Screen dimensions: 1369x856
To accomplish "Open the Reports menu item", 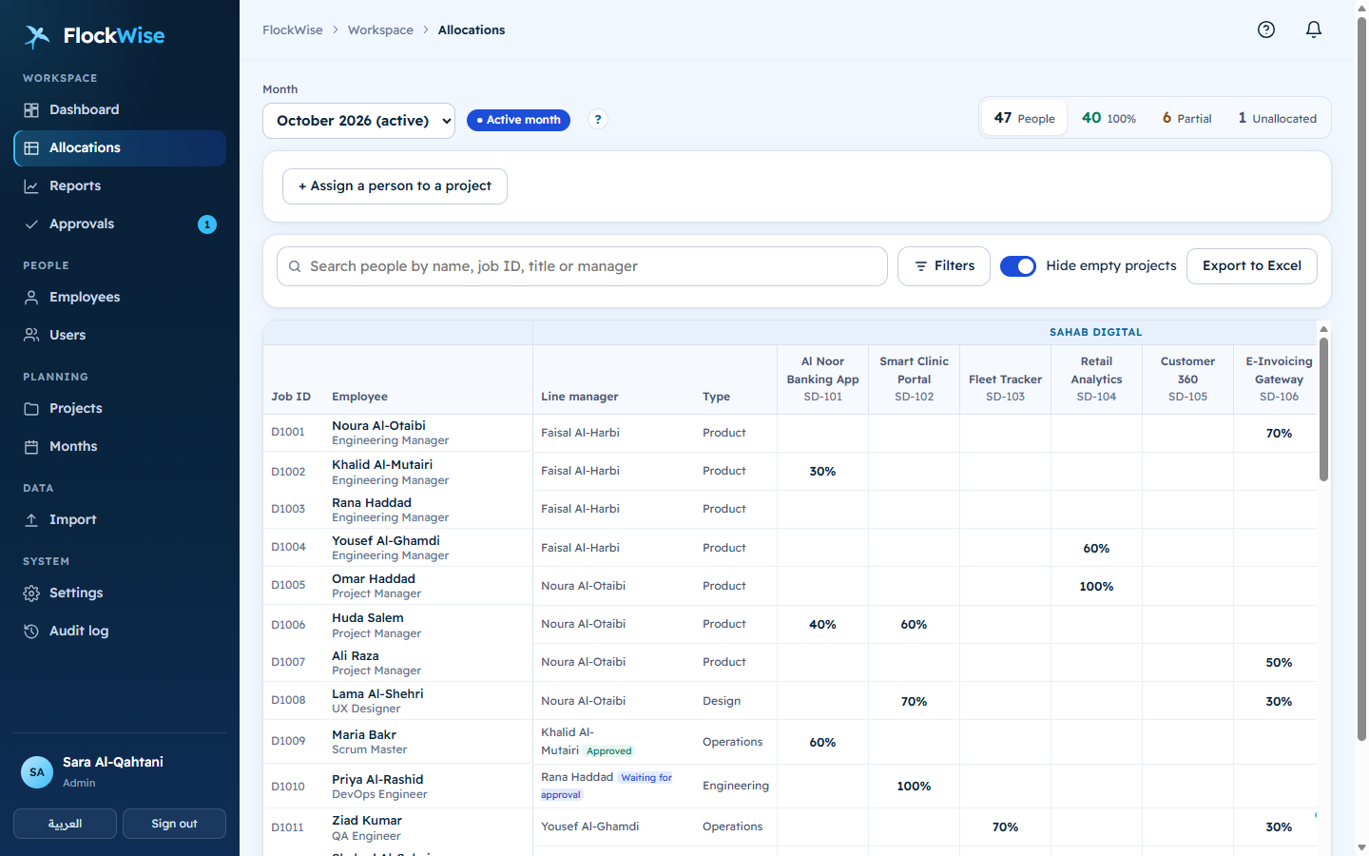I will tap(120, 186).
